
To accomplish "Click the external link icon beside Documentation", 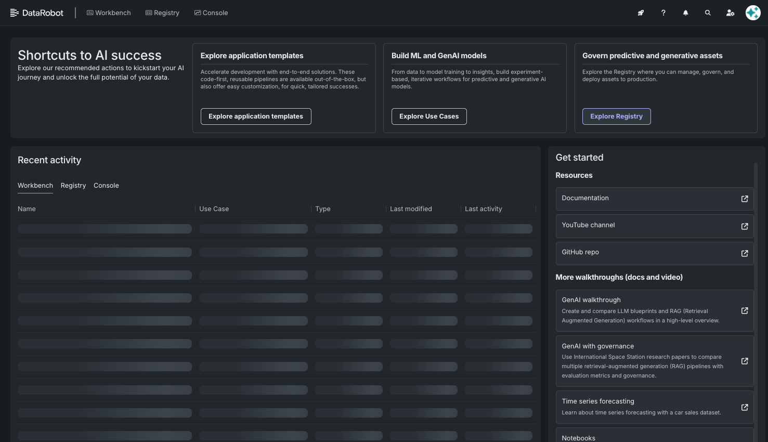I will coord(744,199).
